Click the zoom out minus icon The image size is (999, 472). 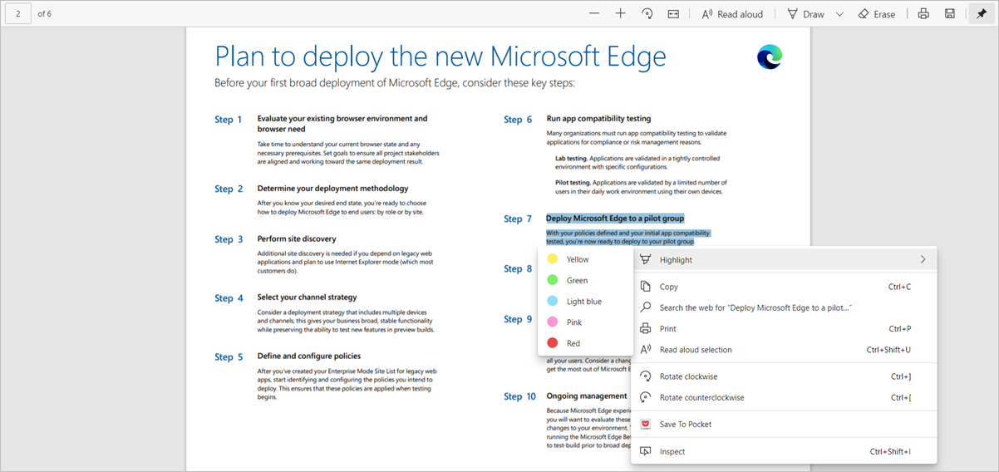[x=594, y=14]
